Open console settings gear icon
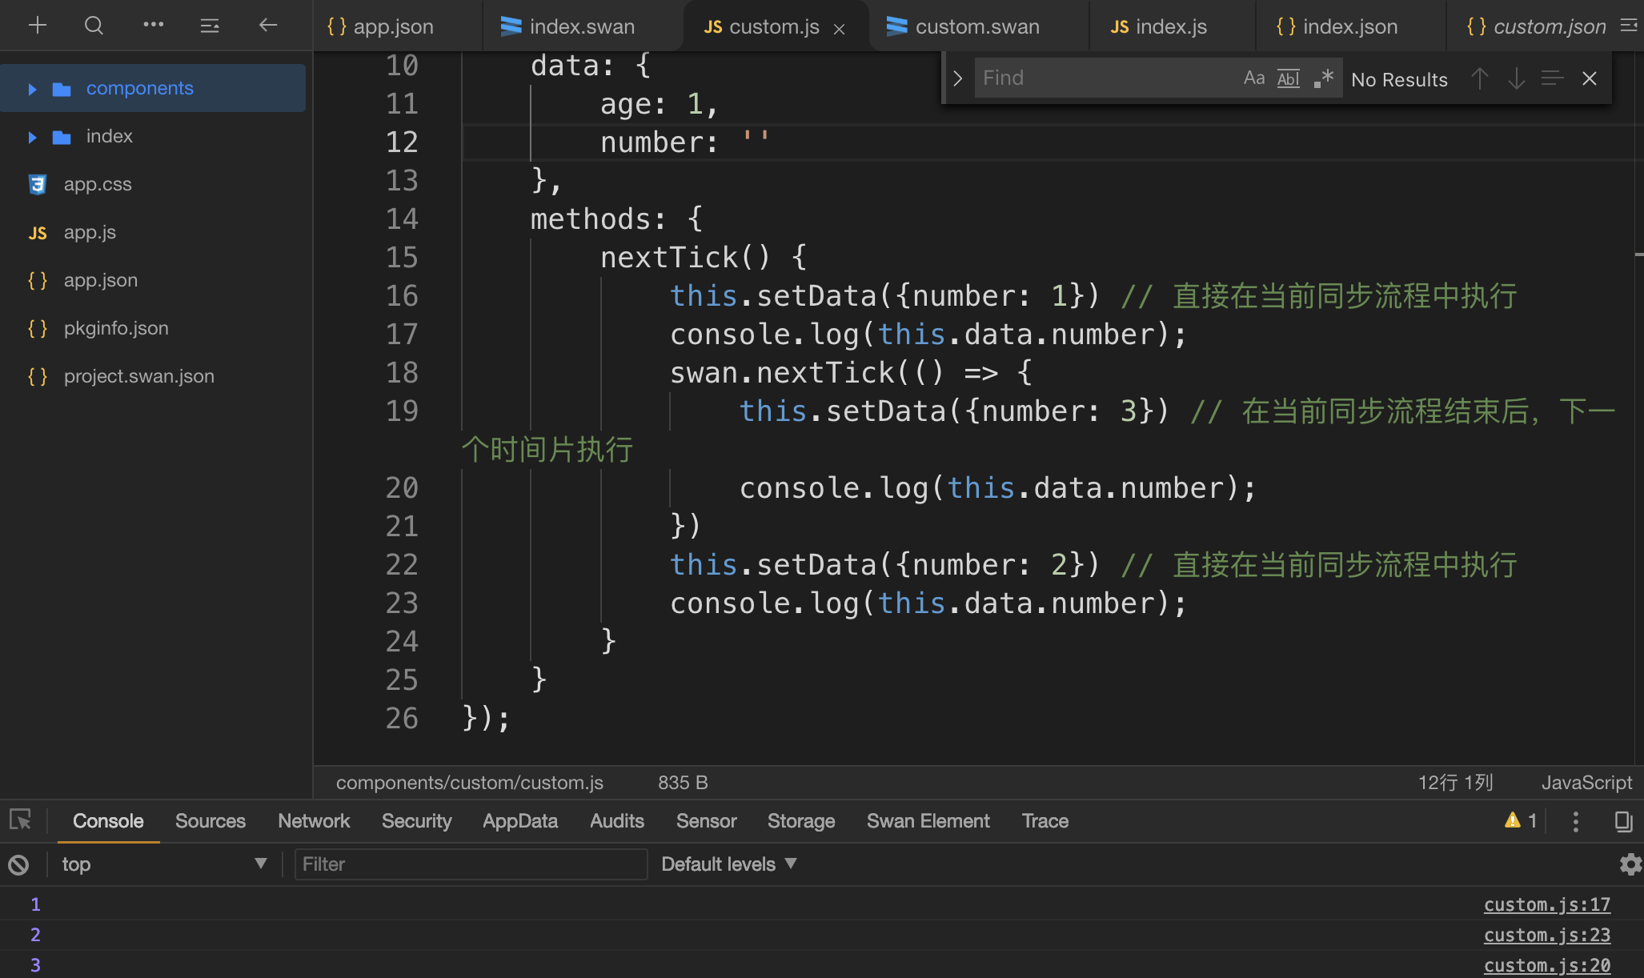The image size is (1644, 978). [x=1630, y=864]
